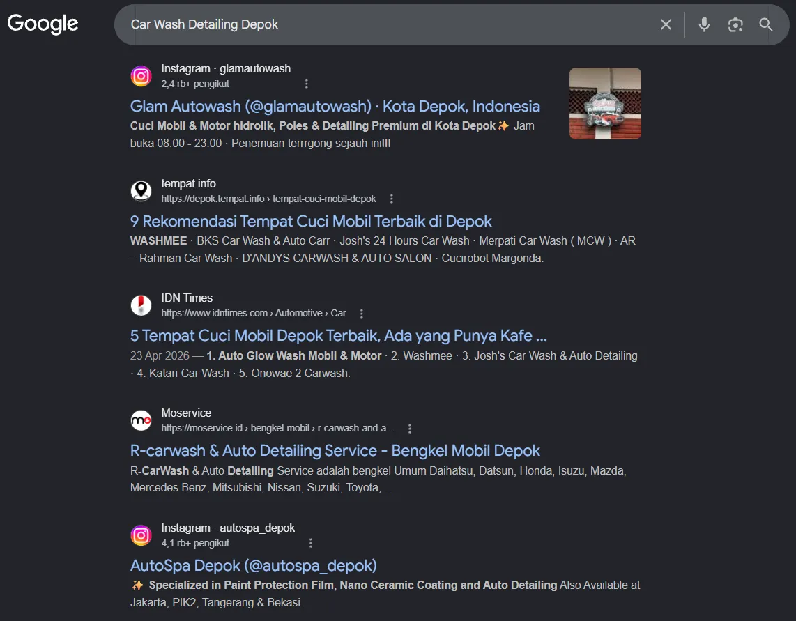
Task: Open AutoSpa Depok (@autospa_depok) link
Action: pos(253,566)
